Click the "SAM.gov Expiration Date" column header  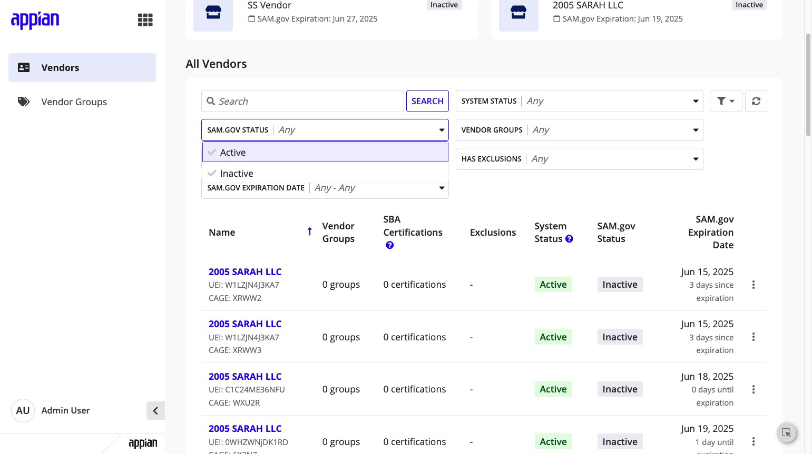click(711, 232)
